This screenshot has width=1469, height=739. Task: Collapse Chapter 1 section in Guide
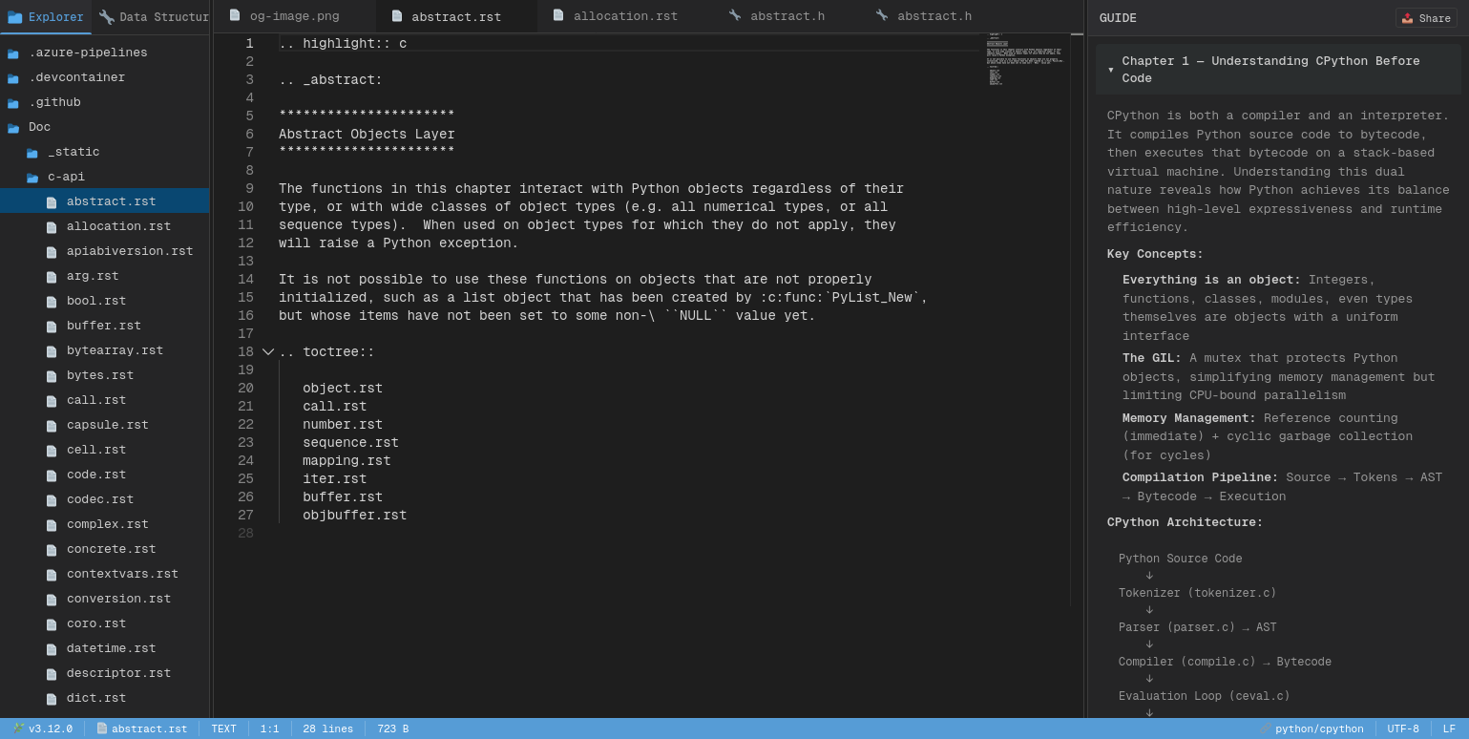(1111, 70)
